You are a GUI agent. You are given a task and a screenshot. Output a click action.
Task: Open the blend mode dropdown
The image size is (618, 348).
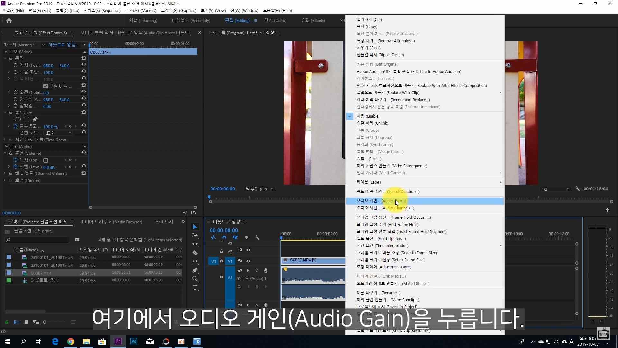click(59, 133)
